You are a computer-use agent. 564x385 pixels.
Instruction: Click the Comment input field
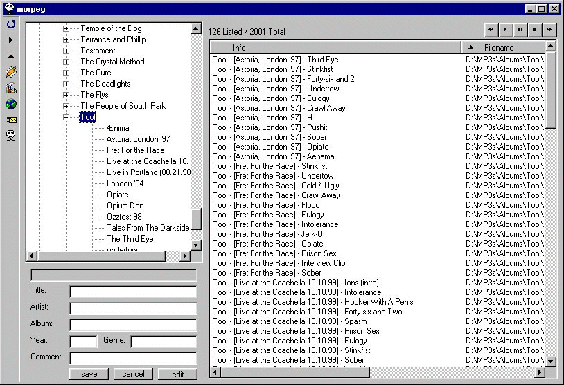tap(133, 358)
